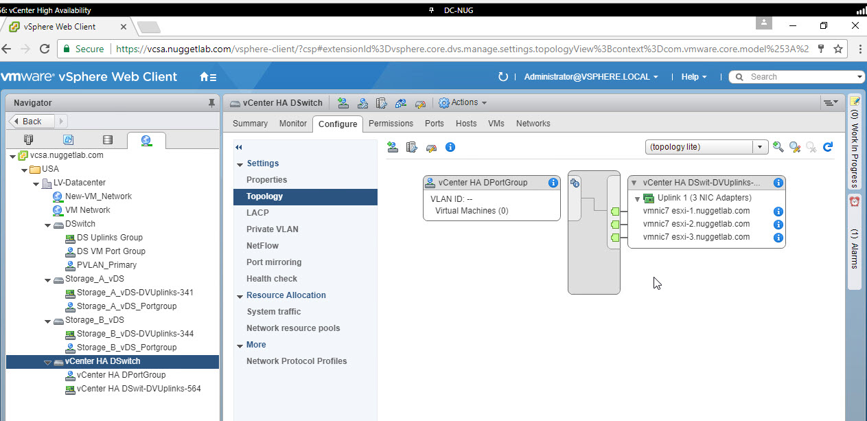Image resolution: width=867 pixels, height=421 pixels.
Task: Open the topology lite filter dropdown
Action: 760,147
